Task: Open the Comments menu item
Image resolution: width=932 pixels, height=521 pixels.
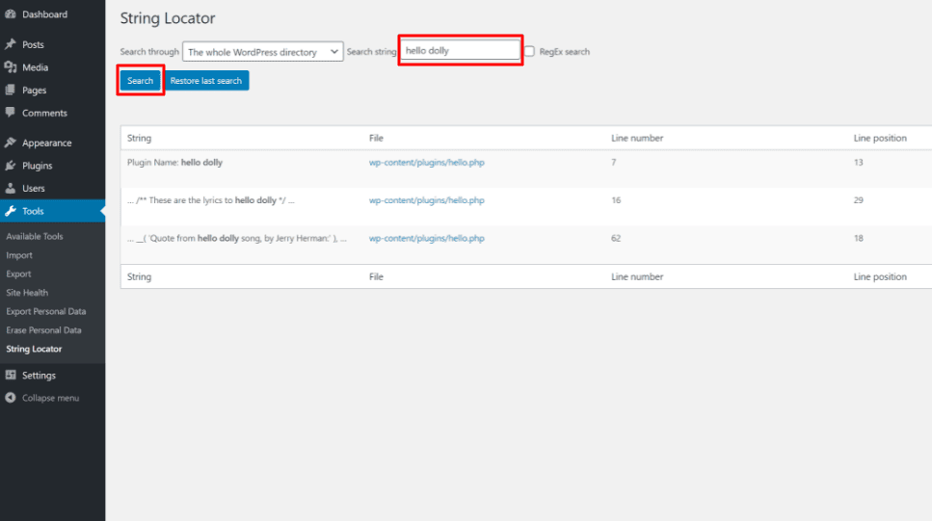Action: [44, 113]
